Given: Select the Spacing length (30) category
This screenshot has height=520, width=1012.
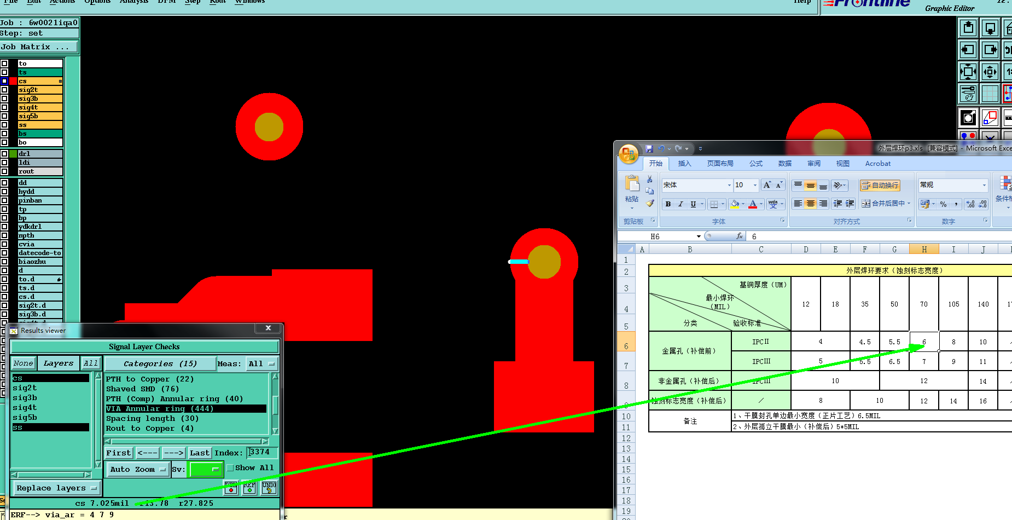Looking at the screenshot, I should (x=153, y=419).
